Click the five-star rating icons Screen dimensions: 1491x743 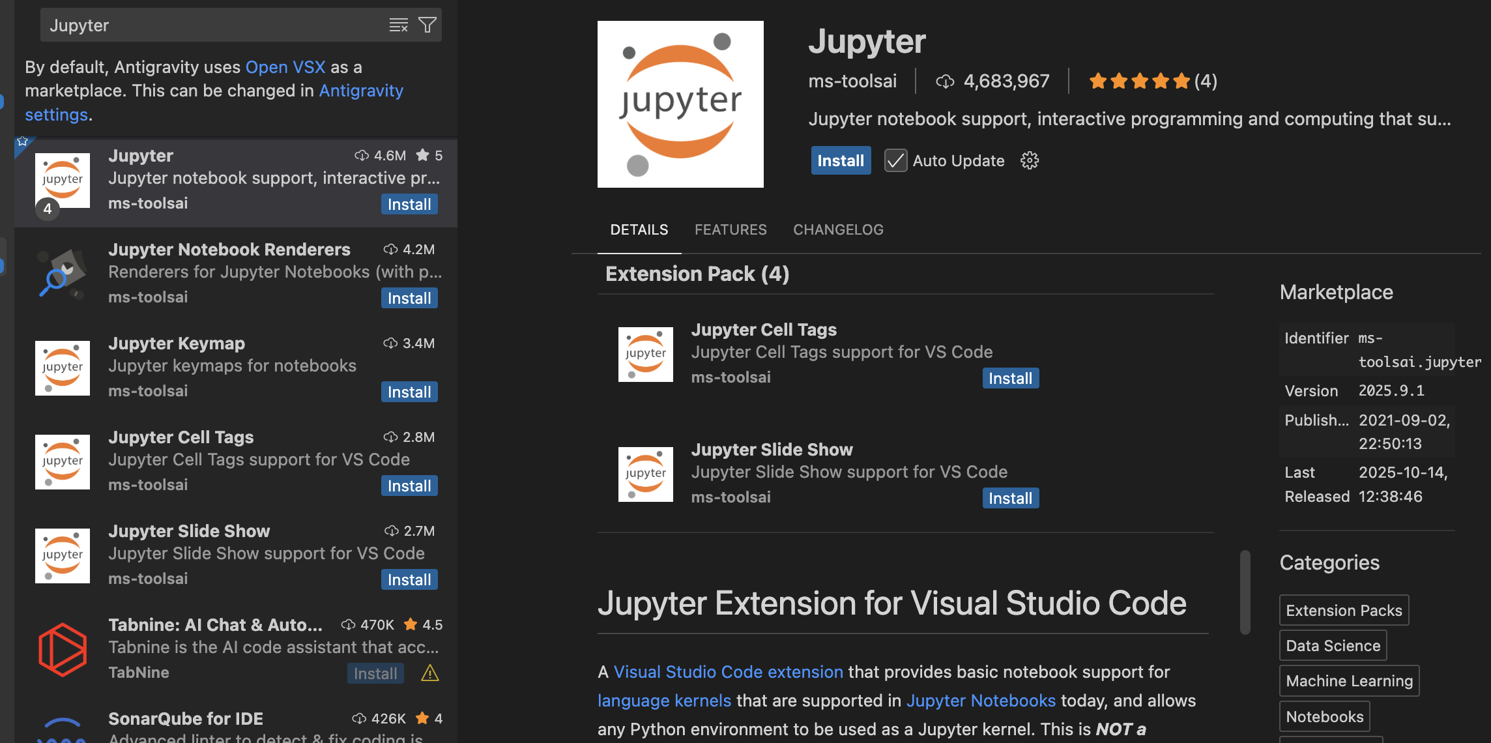click(1139, 81)
